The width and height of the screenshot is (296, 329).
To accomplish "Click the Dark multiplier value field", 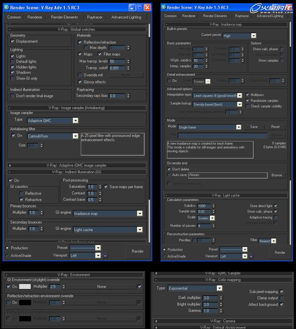I will click(x=210, y=298).
